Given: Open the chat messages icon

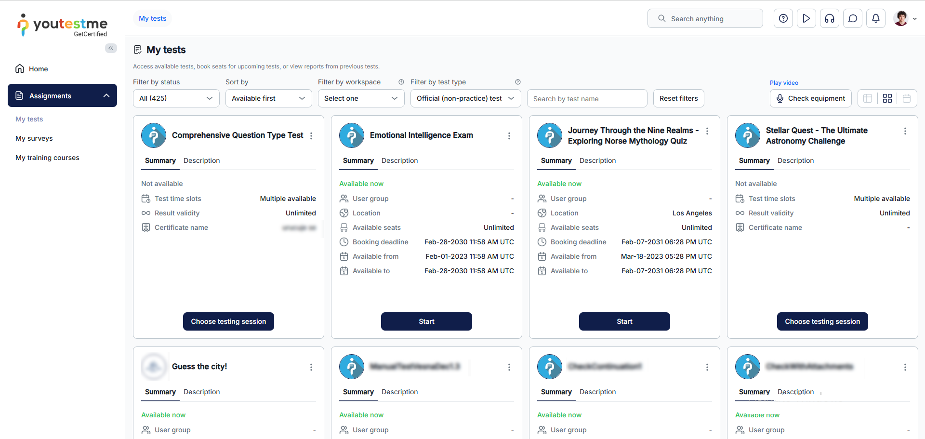Looking at the screenshot, I should (x=853, y=18).
